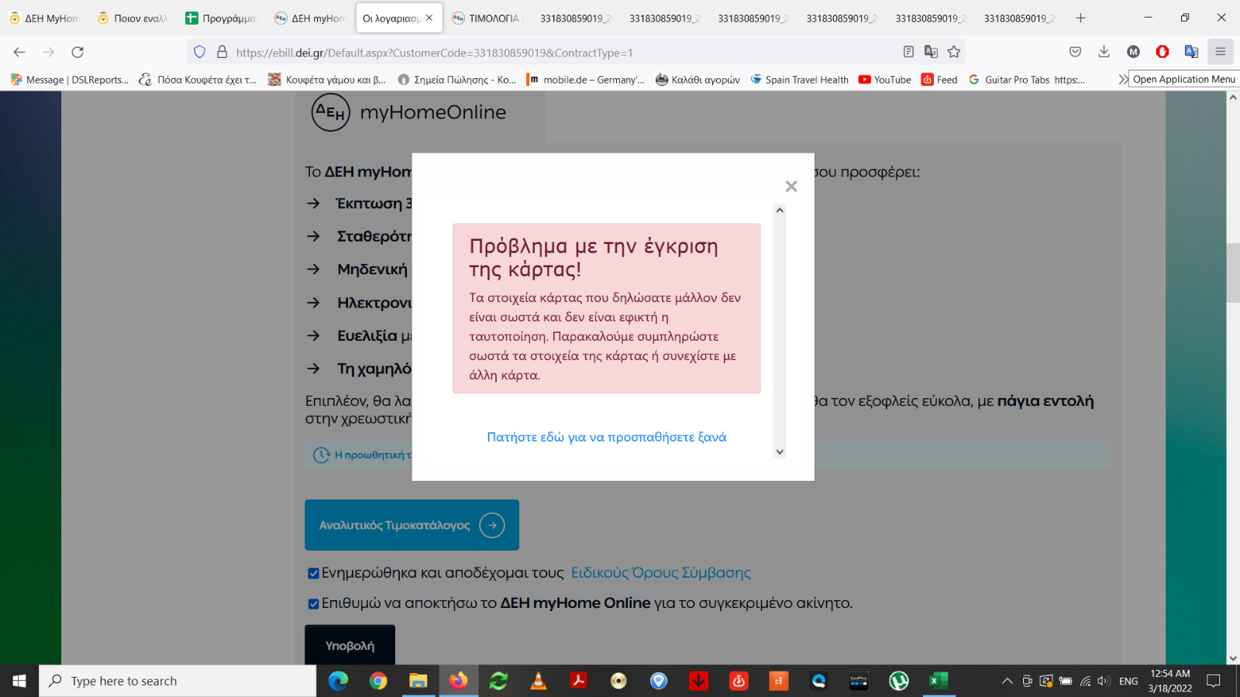Submit form with the Υποβολή button
This screenshot has width=1240, height=697.
pyautogui.click(x=350, y=646)
